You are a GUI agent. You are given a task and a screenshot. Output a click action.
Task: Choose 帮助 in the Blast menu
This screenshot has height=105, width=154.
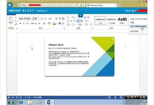click(x=132, y=23)
